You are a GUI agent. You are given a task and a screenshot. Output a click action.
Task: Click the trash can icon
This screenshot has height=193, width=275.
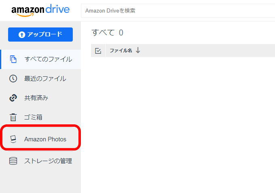(13, 117)
